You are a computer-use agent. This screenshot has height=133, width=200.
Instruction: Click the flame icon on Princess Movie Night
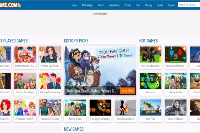pos(16,76)
